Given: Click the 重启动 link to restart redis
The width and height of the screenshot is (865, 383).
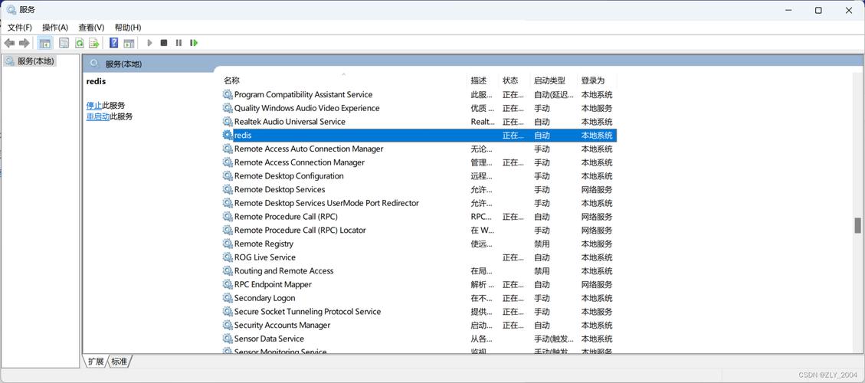Looking at the screenshot, I should click(x=98, y=116).
